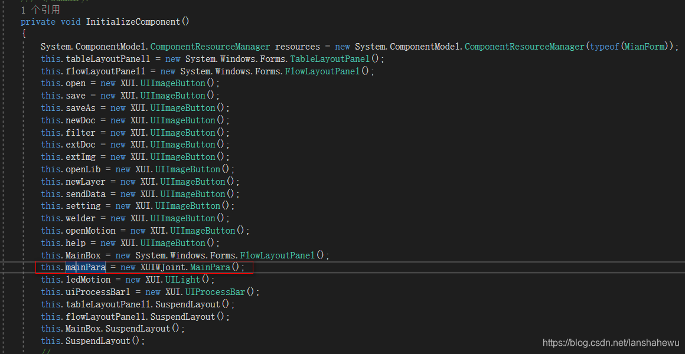Click the "saveAs" field identifier
The width and height of the screenshot is (685, 354).
81,107
